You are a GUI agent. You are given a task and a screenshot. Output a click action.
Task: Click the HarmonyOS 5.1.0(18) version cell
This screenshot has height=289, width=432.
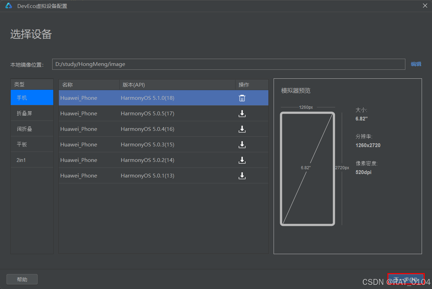(x=147, y=98)
